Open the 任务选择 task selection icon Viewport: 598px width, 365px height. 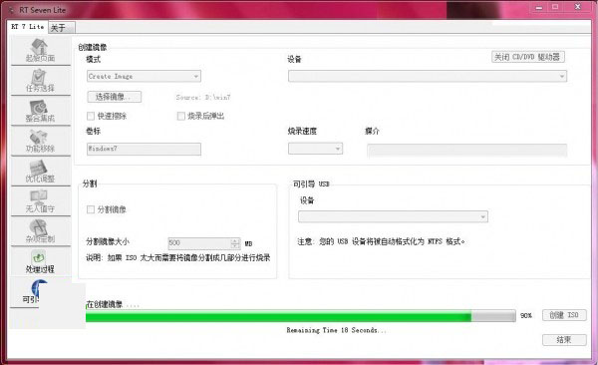pyautogui.click(x=41, y=81)
